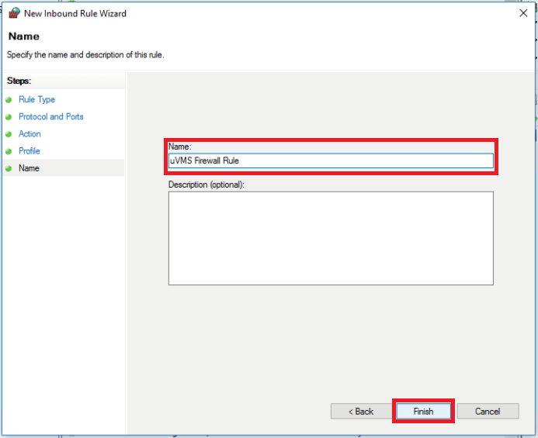The width and height of the screenshot is (538, 438).
Task: Click the 'Description (optional):' label
Action: 206,185
